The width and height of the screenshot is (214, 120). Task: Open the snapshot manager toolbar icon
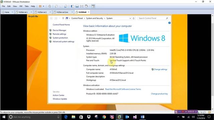[x=66, y=6]
